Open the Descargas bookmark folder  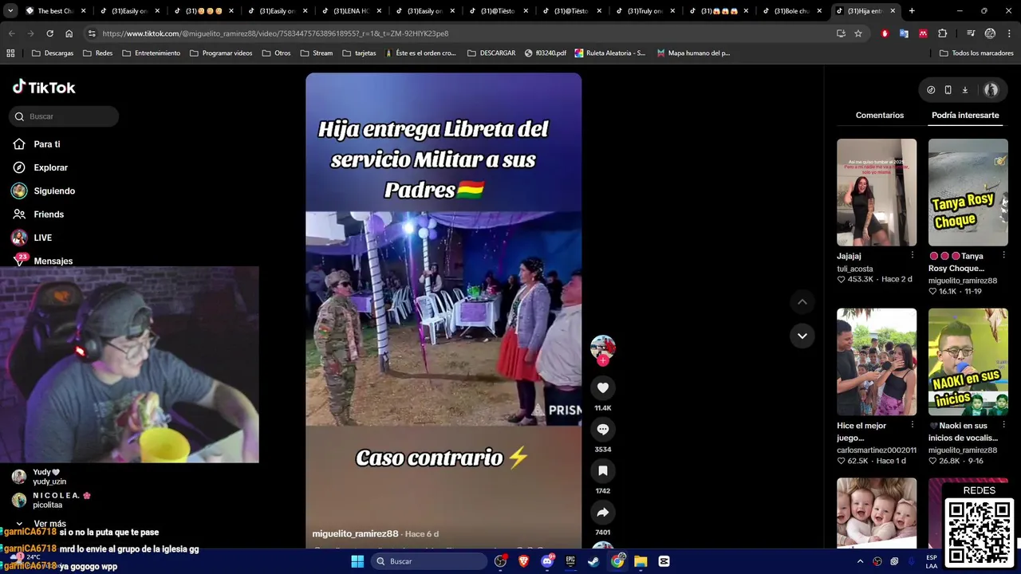pos(53,53)
